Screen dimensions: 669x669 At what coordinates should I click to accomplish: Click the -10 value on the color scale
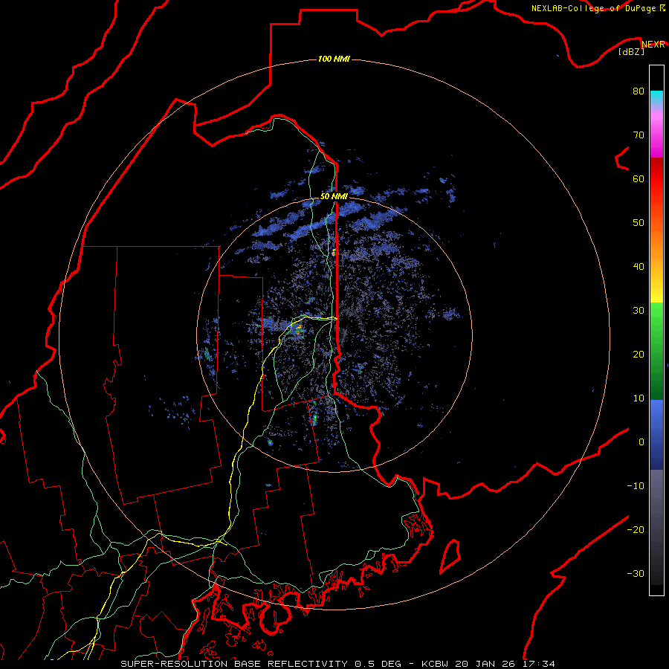click(636, 486)
